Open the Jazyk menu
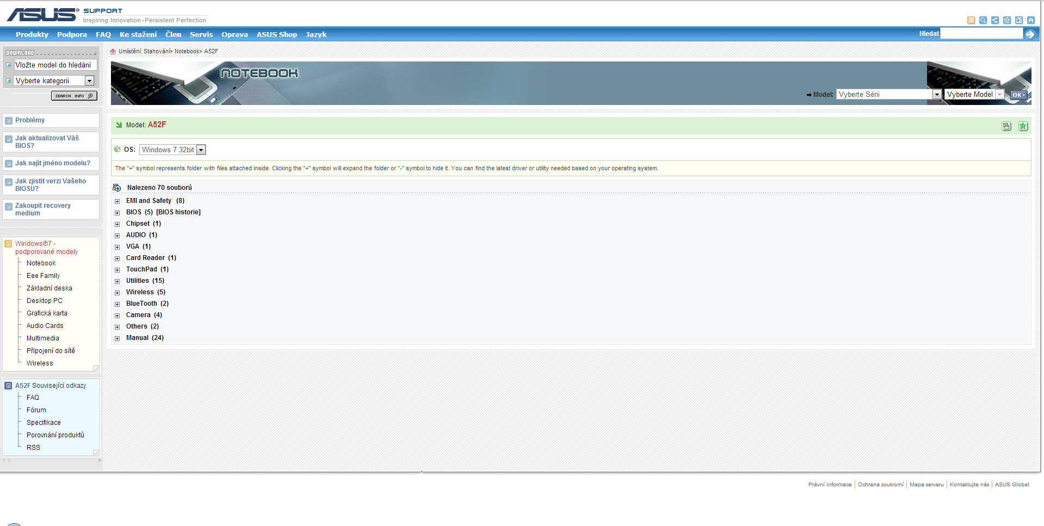The width and height of the screenshot is (1044, 526). [316, 34]
